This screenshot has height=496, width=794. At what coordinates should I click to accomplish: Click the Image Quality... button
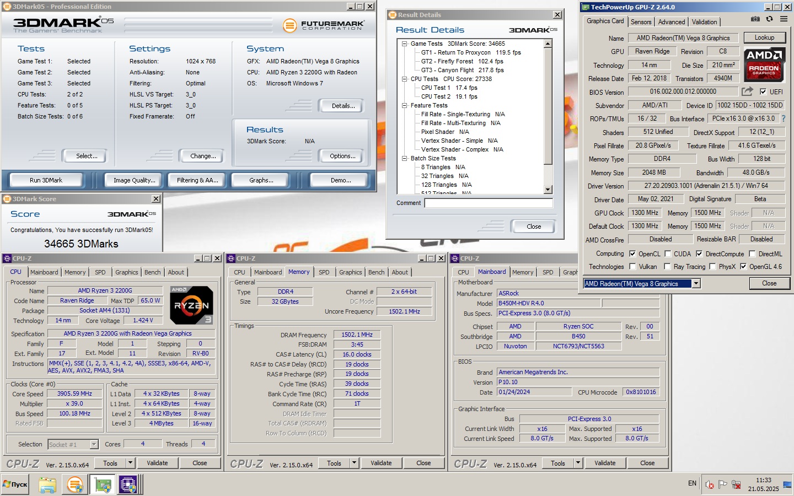135,180
